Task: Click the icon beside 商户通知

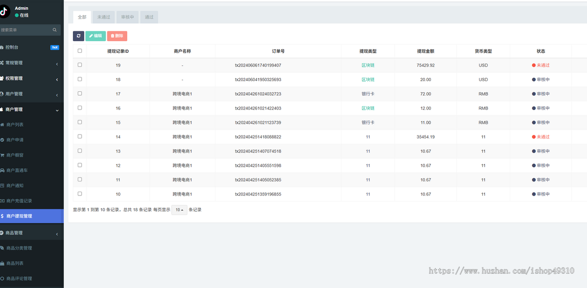Action: (x=2, y=186)
